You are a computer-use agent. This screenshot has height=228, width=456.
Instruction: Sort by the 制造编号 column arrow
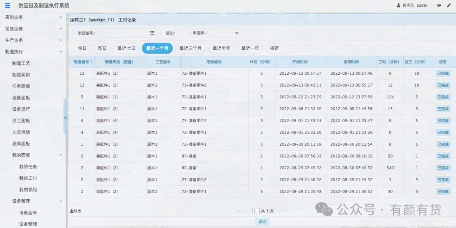[x=92, y=62]
